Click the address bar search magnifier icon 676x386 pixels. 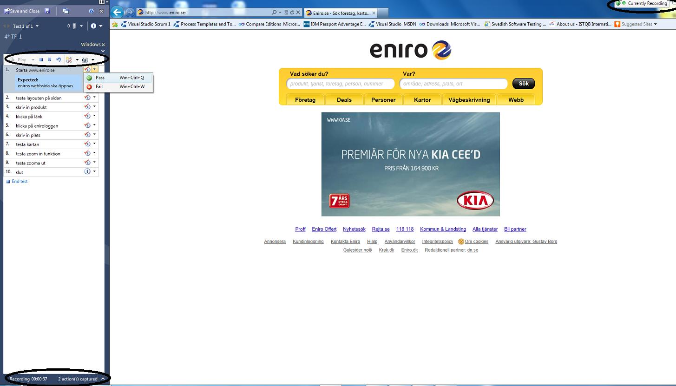point(274,13)
